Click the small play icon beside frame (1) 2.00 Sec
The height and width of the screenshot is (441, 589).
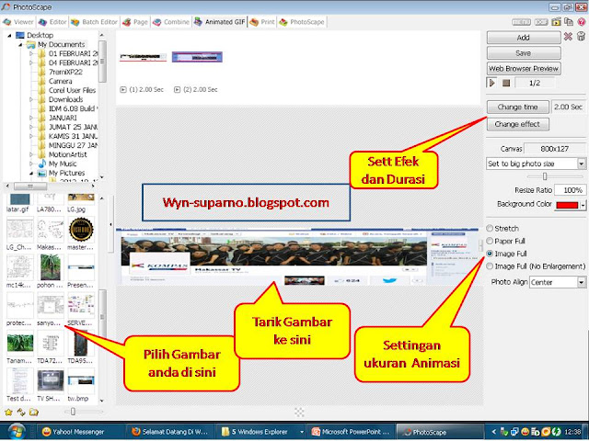[122, 90]
